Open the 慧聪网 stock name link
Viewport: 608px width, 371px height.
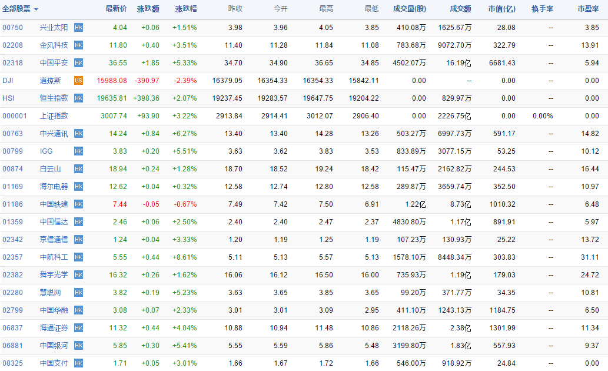click(x=51, y=293)
